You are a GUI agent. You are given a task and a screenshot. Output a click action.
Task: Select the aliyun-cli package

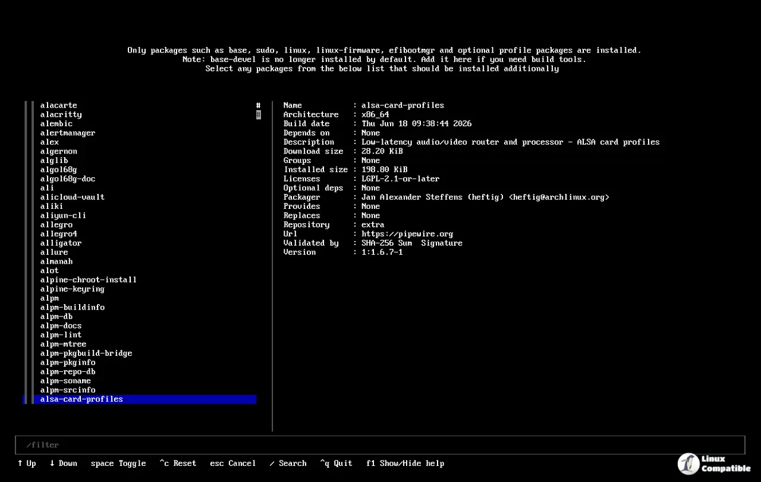(63, 215)
